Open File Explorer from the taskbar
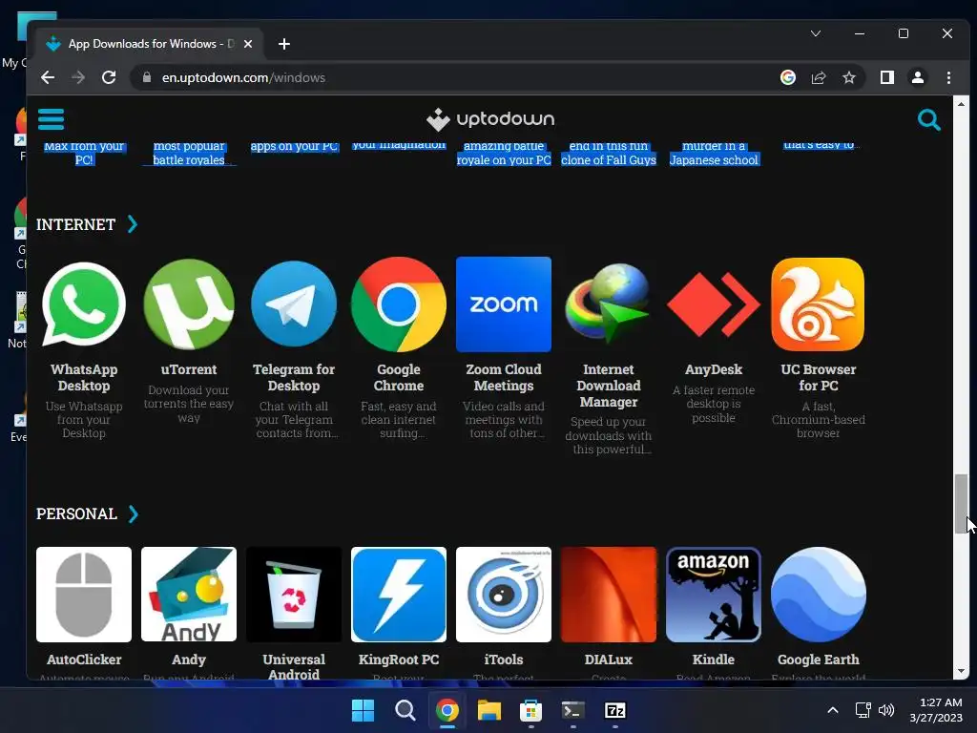This screenshot has width=977, height=733. point(489,710)
